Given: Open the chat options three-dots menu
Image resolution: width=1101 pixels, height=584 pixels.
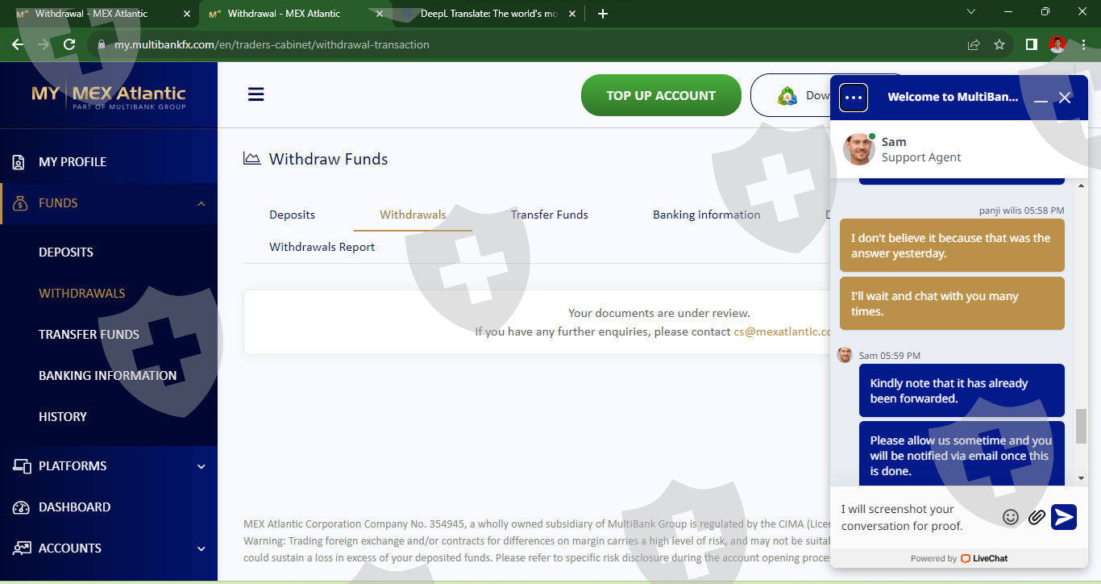Looking at the screenshot, I should (853, 98).
